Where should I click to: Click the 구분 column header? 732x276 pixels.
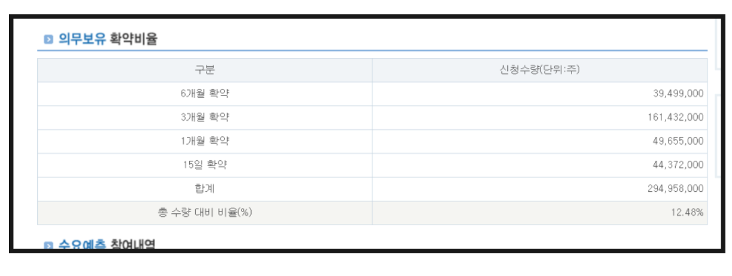[205, 70]
